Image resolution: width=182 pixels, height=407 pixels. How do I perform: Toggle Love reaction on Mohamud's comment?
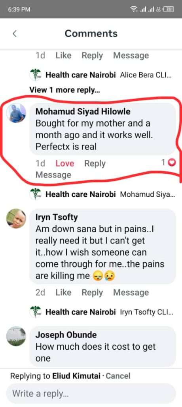point(64,163)
